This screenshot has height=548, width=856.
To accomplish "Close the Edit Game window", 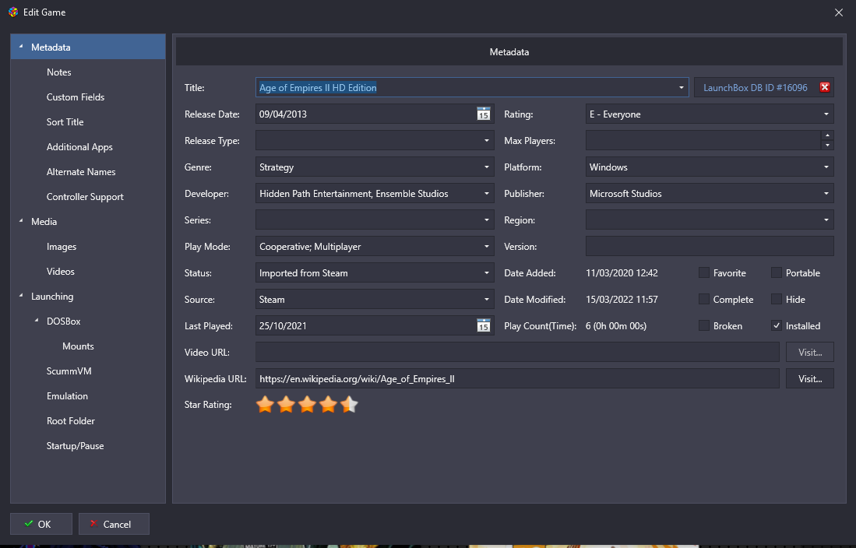I will coord(839,12).
